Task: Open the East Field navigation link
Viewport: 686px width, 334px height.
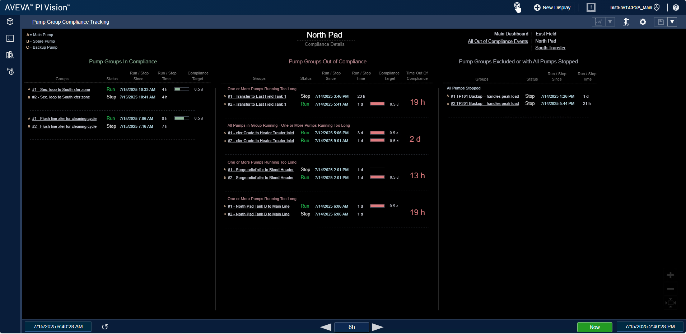Action: click(546, 34)
